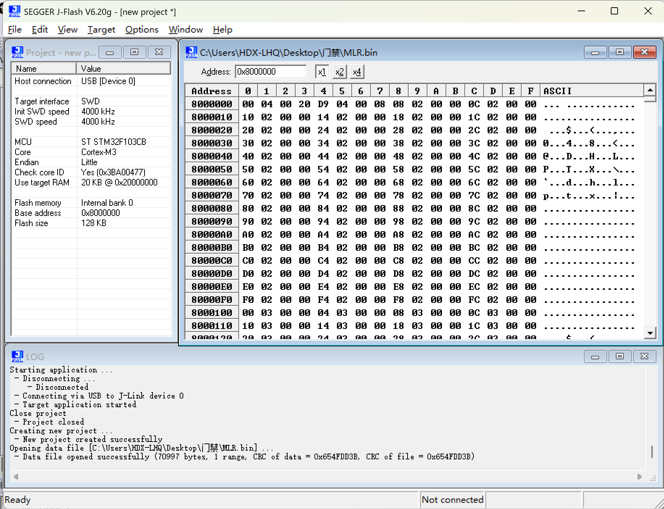Open the Help menu

point(222,29)
